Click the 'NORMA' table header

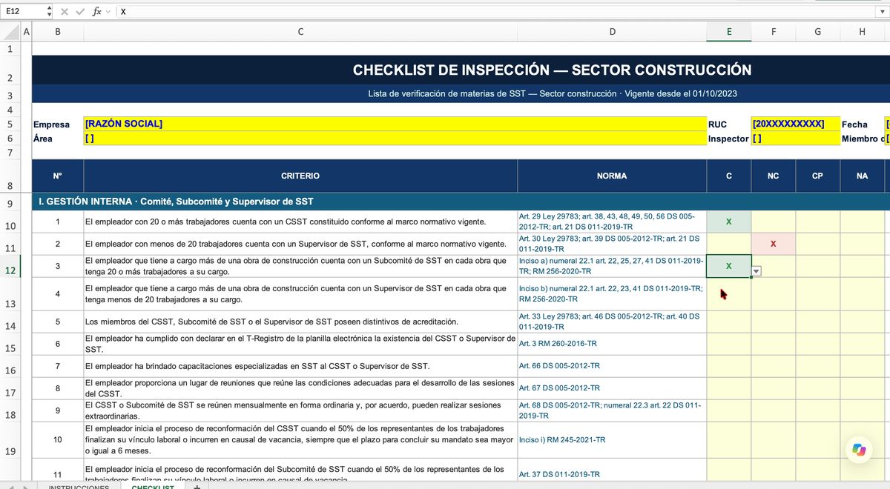(612, 176)
